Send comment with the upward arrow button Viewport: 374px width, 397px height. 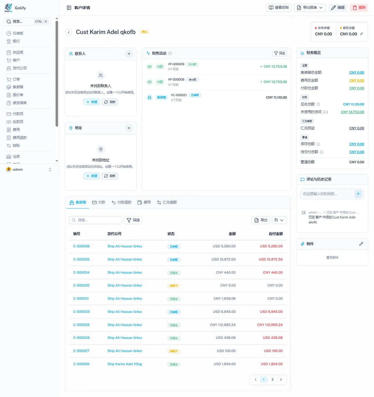coord(358,194)
